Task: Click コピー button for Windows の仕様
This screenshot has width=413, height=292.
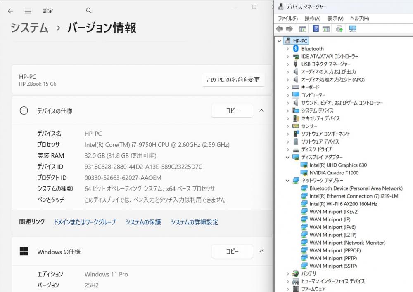Action: [x=232, y=251]
